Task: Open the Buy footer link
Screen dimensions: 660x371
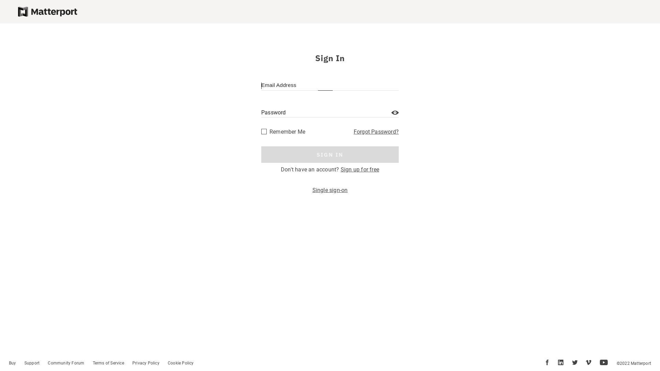Action: click(12, 363)
